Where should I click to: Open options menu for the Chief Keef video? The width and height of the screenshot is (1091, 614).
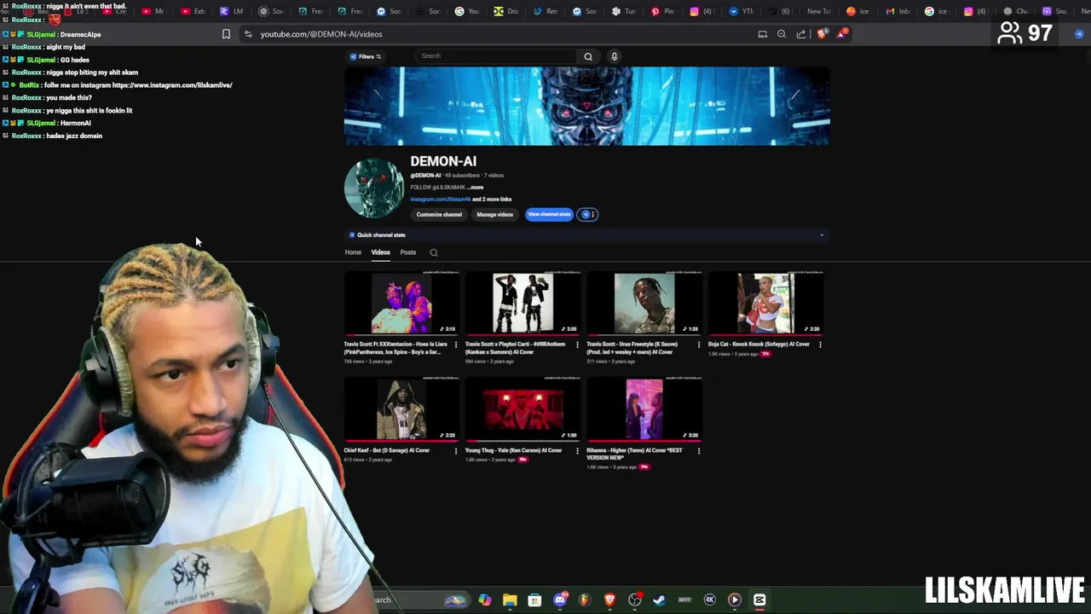456,450
